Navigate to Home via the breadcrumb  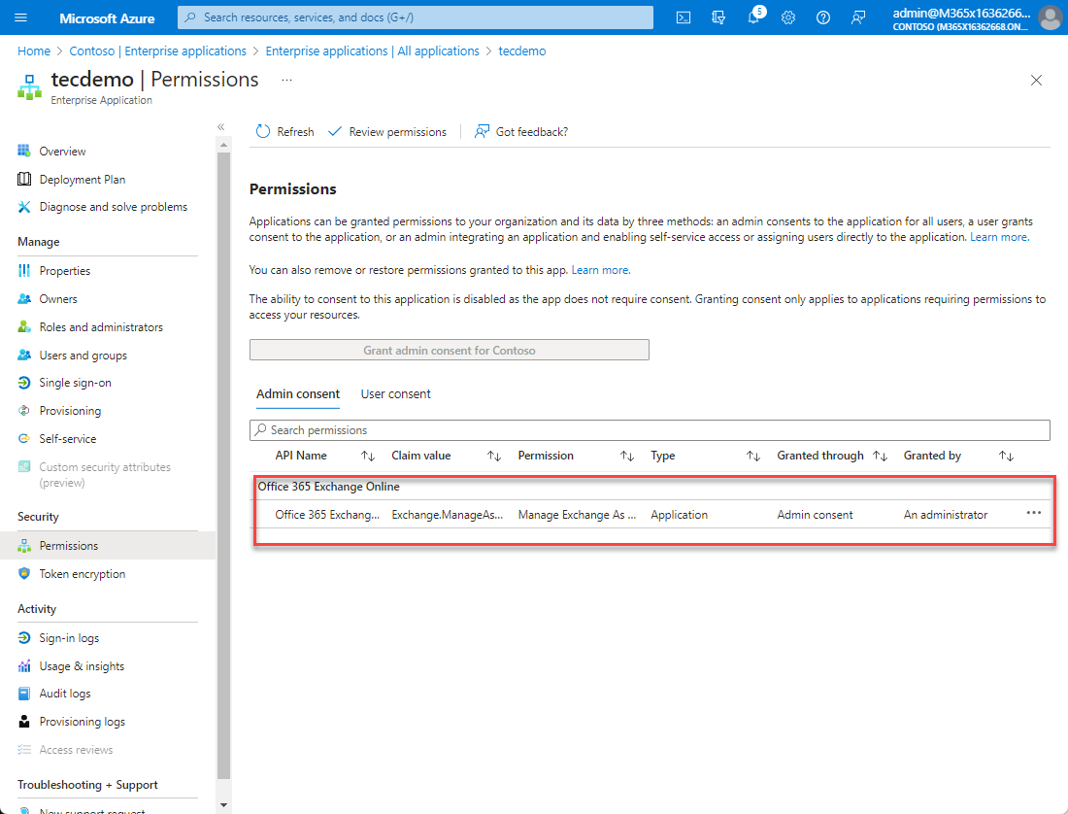tap(34, 51)
